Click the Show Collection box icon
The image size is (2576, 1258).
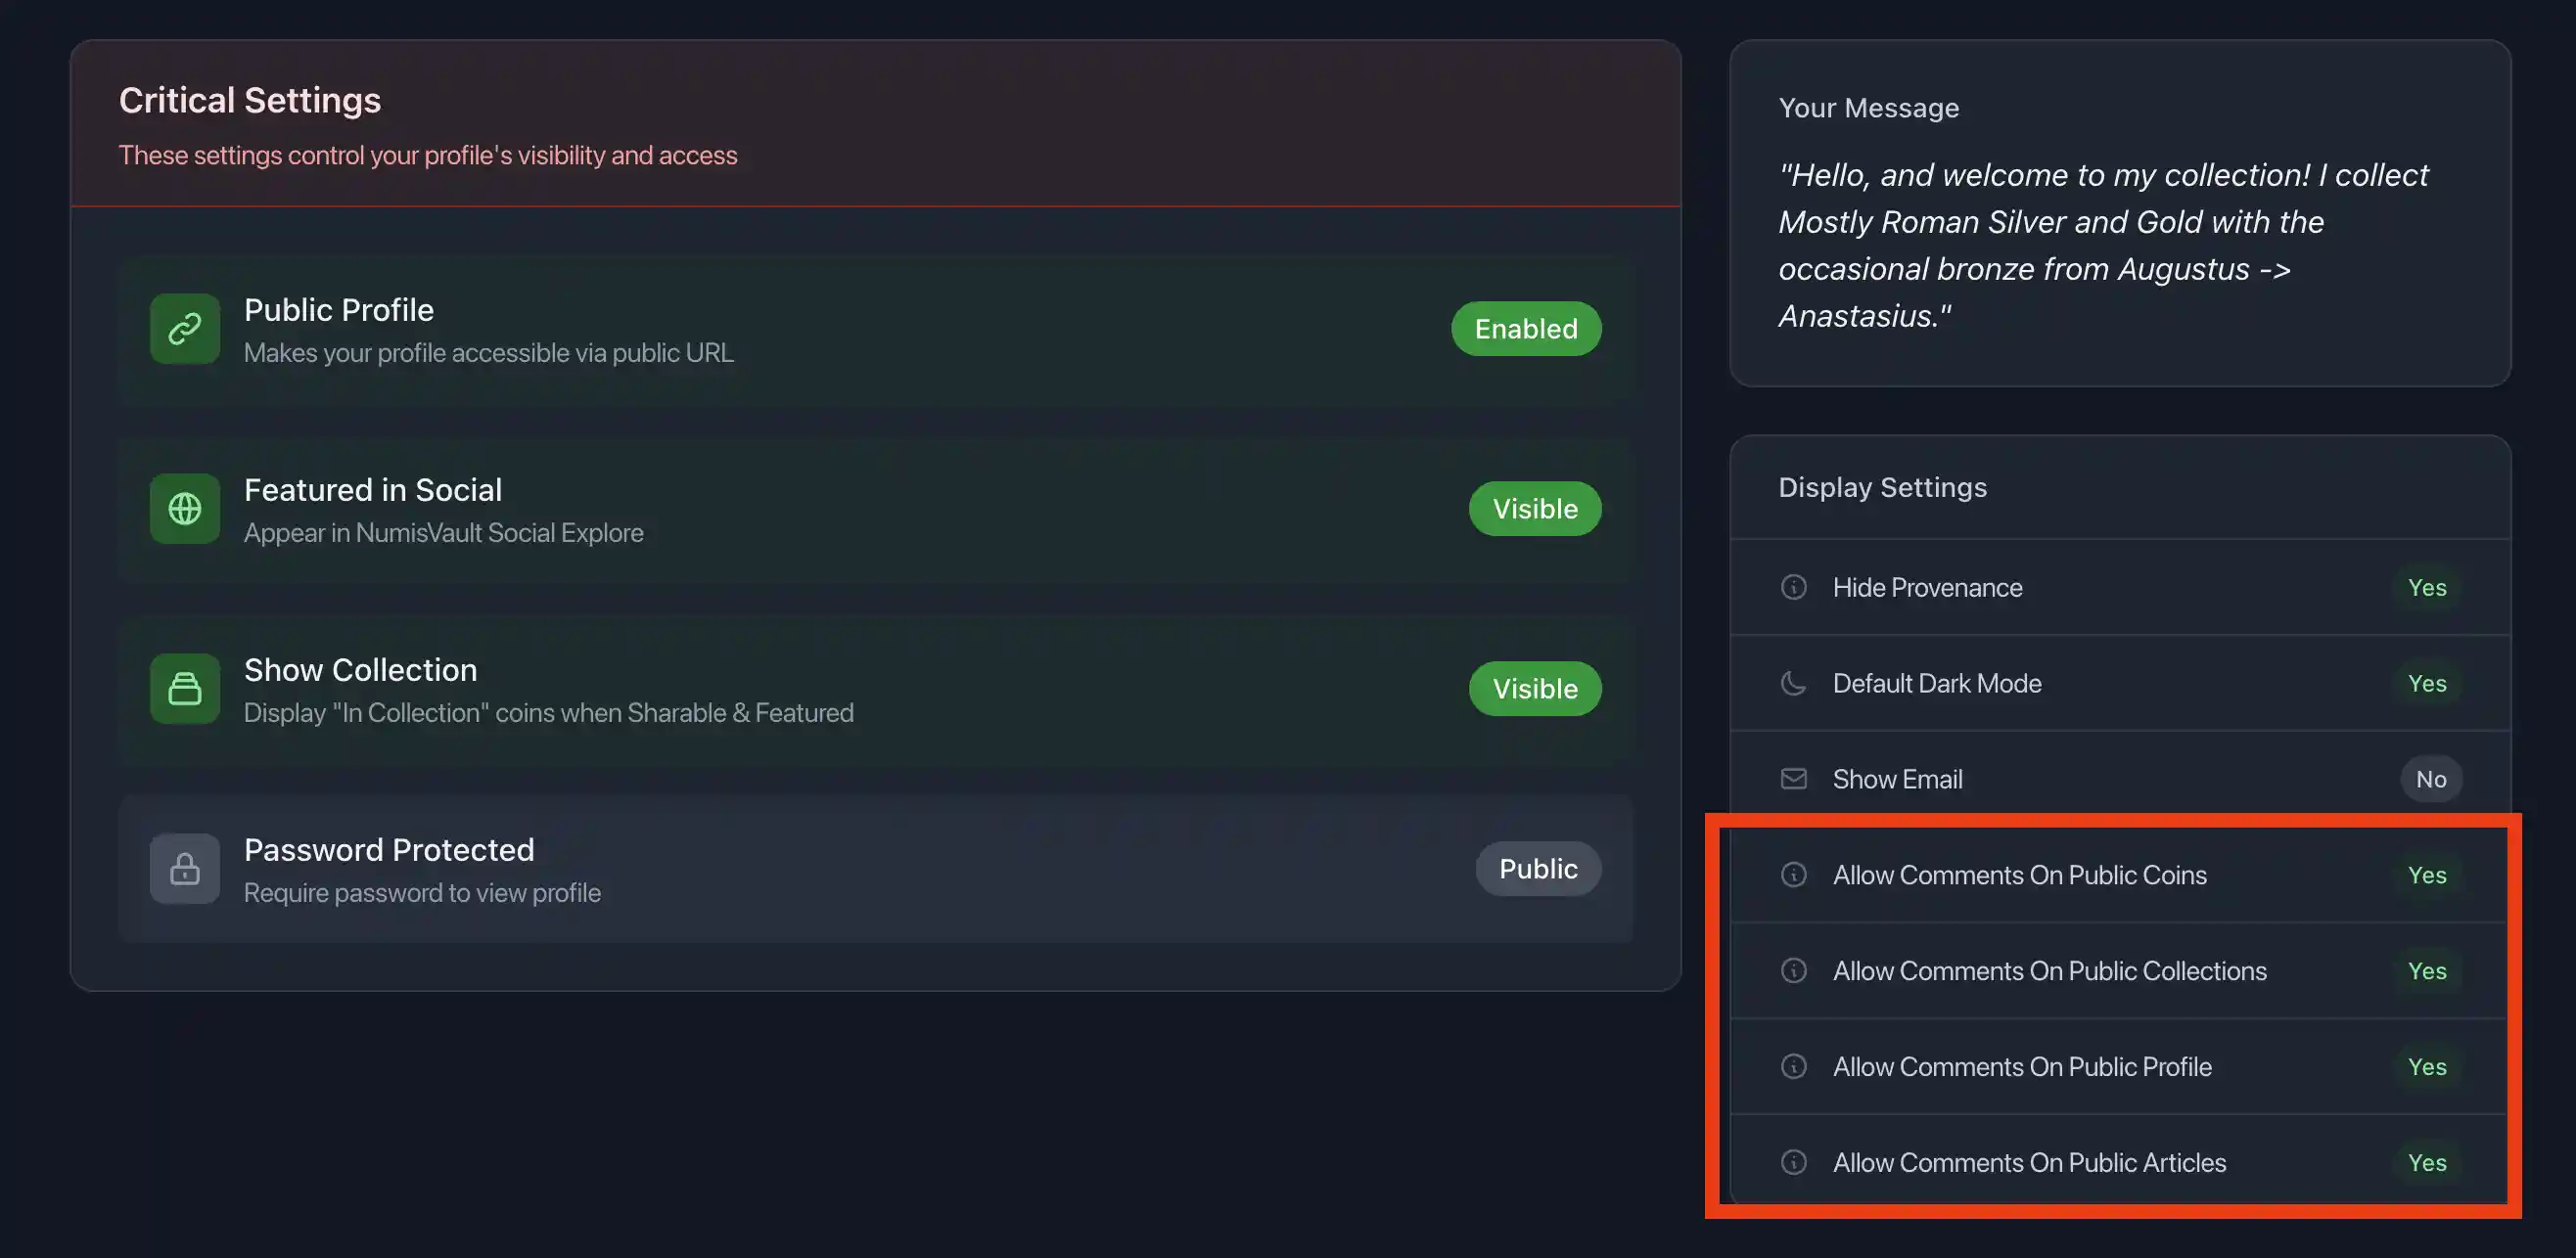(185, 689)
